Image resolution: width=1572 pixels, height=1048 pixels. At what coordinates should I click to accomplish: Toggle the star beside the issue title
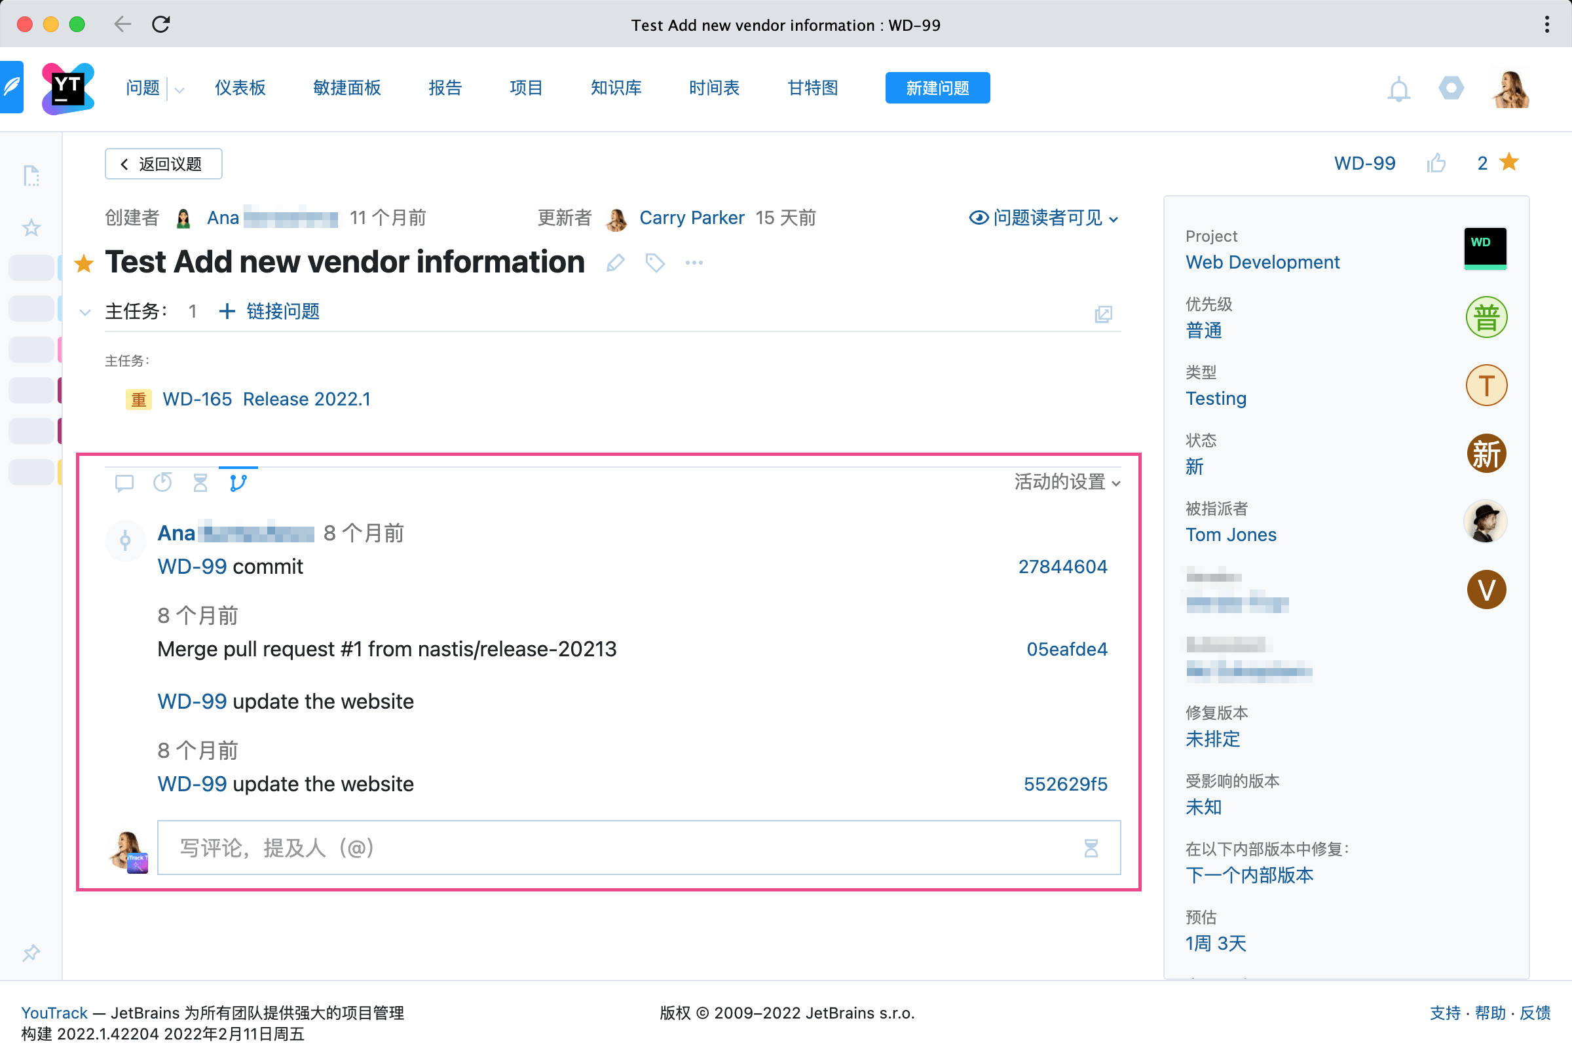[x=84, y=263]
